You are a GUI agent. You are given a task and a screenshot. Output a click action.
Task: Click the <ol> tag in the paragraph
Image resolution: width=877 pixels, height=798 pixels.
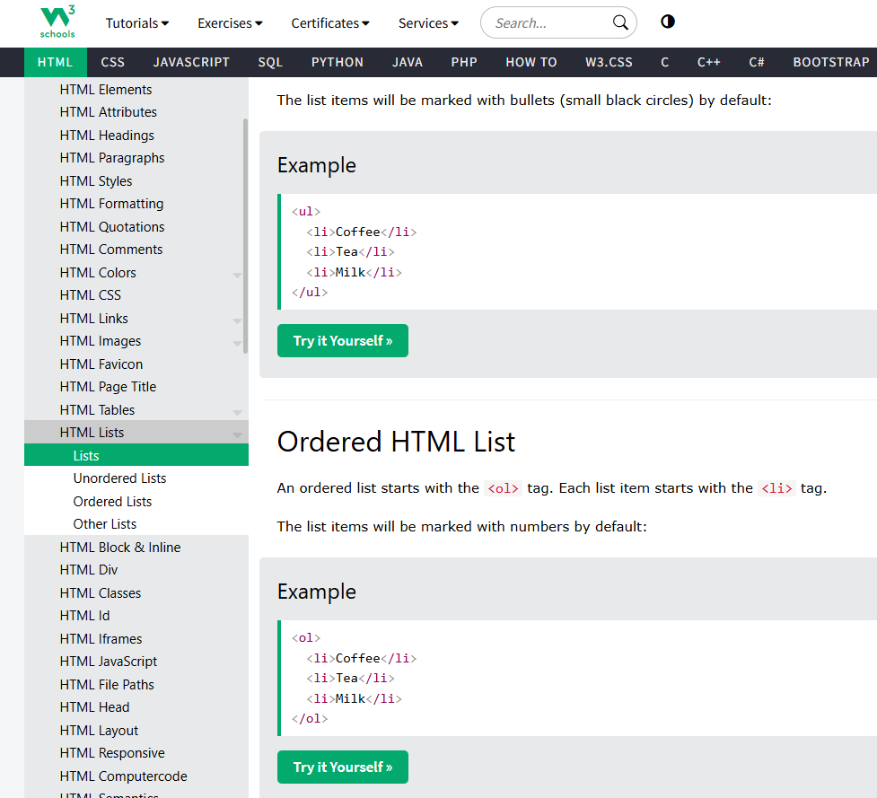(x=503, y=488)
